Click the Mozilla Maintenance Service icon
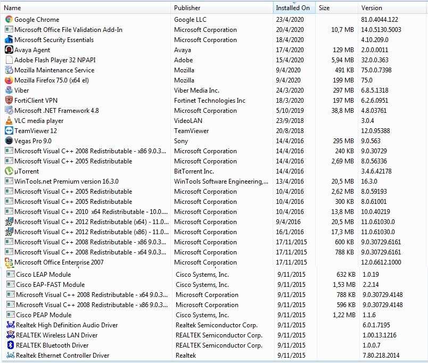 9,70
